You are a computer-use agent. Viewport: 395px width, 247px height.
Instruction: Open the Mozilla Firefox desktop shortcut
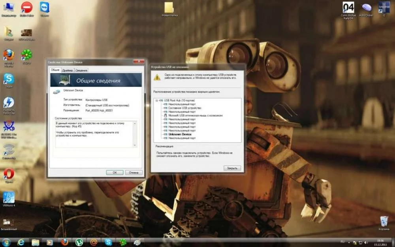coord(9,57)
